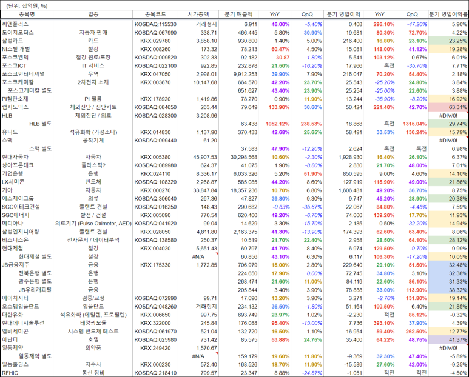Select the "업종" column header
The width and height of the screenshot is (469, 377).
click(93, 15)
